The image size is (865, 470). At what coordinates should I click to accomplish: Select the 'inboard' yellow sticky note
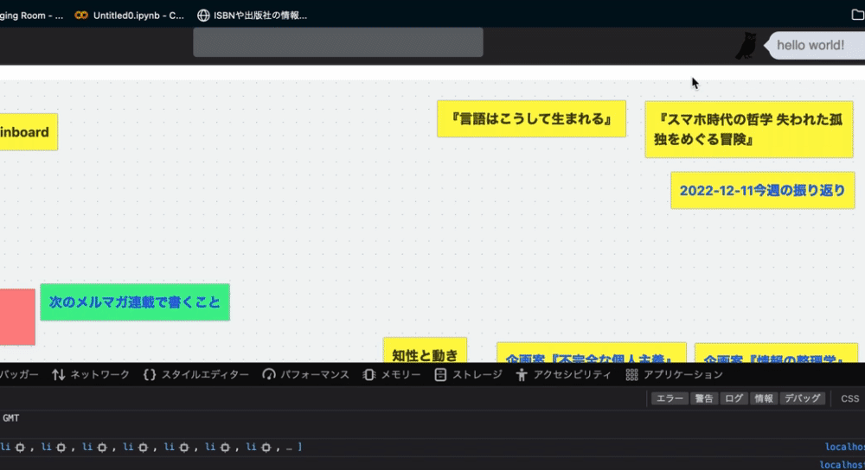tap(29, 132)
